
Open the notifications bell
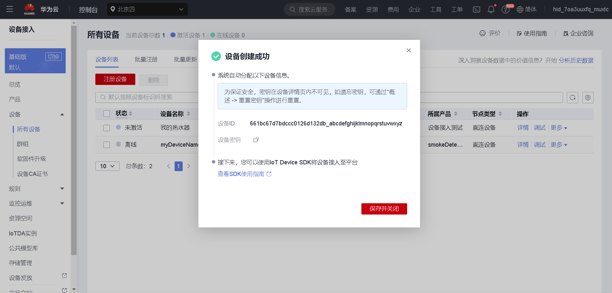point(491,10)
